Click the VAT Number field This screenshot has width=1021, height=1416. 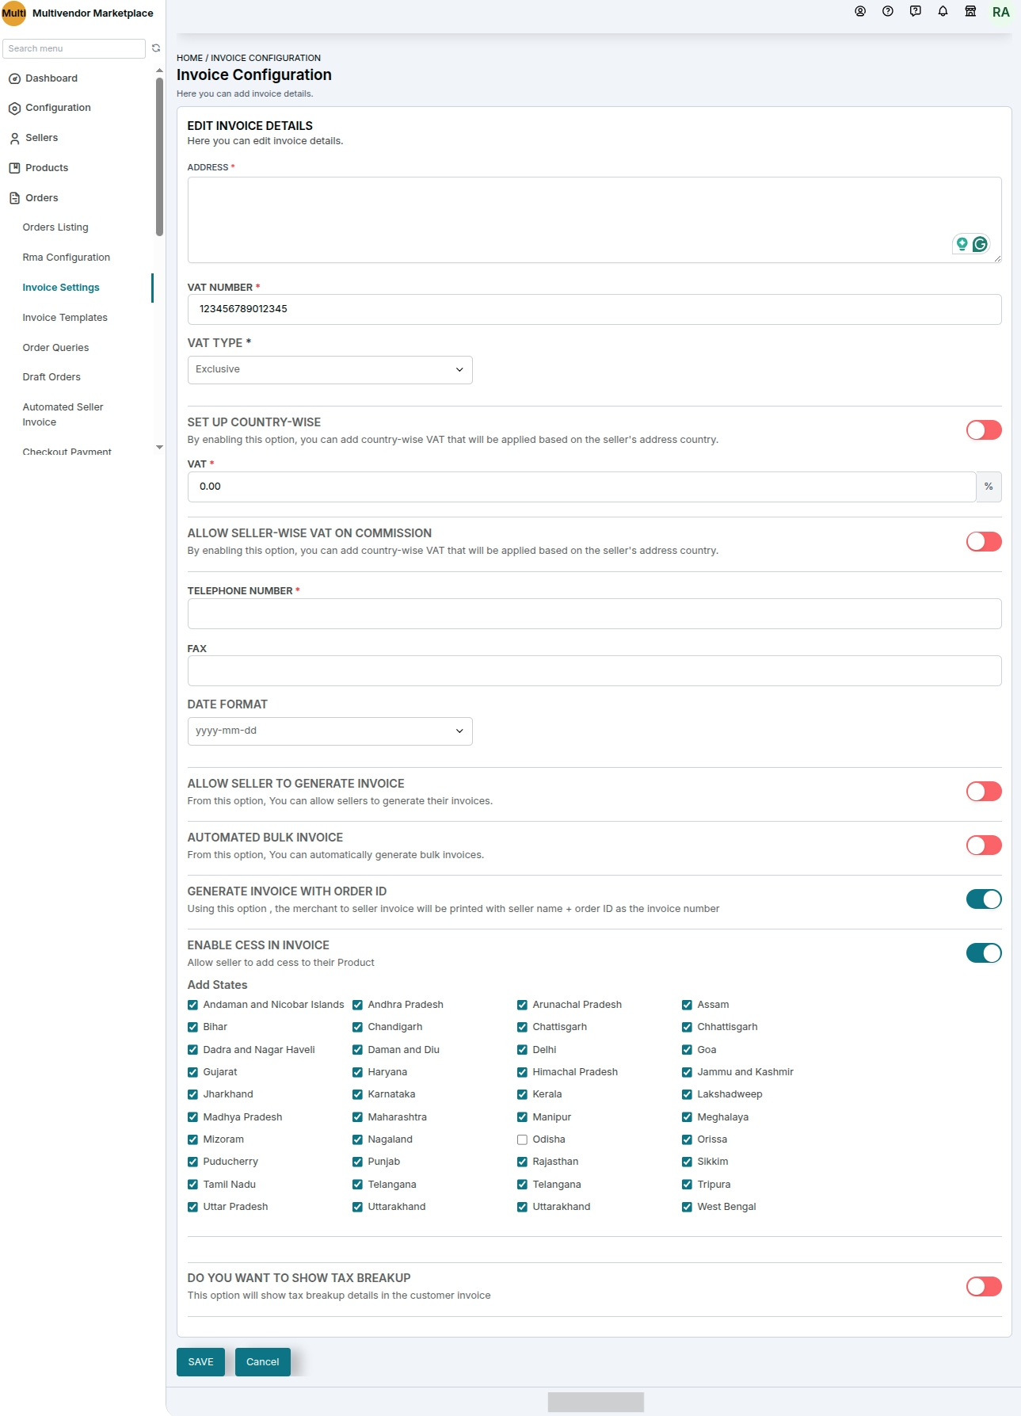point(594,309)
